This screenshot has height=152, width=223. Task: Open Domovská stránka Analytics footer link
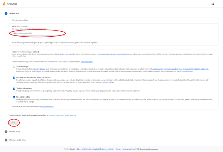tap(88, 149)
